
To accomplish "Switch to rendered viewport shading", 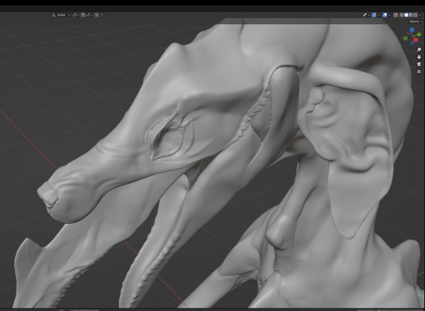I will 416,15.
